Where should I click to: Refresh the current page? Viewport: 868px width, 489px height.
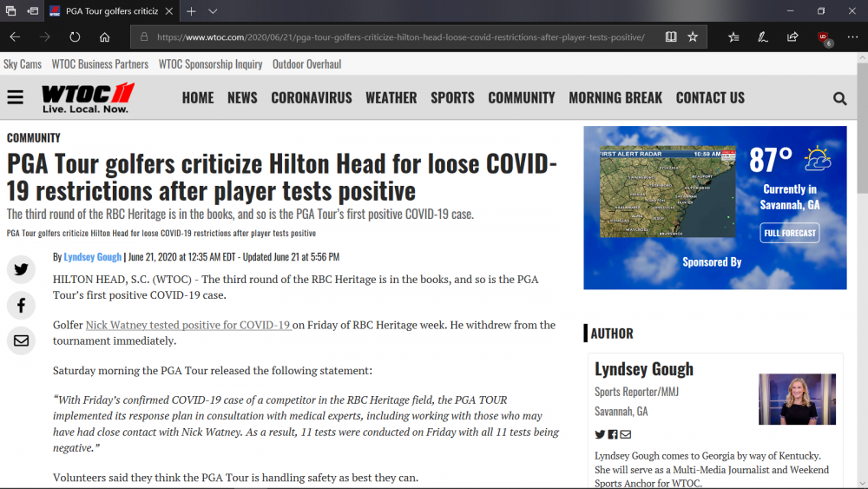75,37
